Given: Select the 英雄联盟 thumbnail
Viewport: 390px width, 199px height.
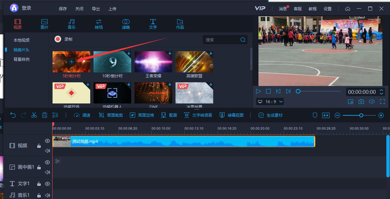Looking at the screenshot, I should click(x=194, y=62).
